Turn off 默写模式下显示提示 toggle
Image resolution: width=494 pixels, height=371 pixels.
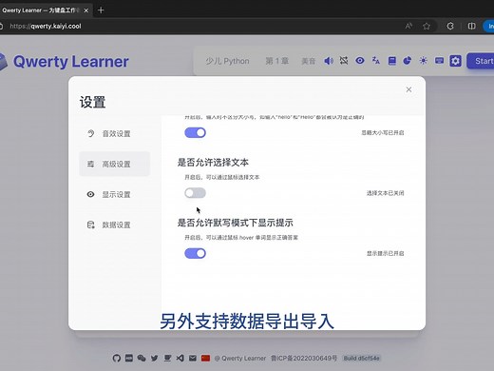click(x=195, y=253)
